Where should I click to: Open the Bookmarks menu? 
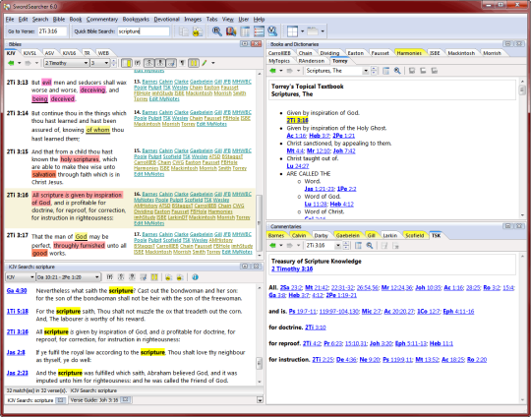136,20
